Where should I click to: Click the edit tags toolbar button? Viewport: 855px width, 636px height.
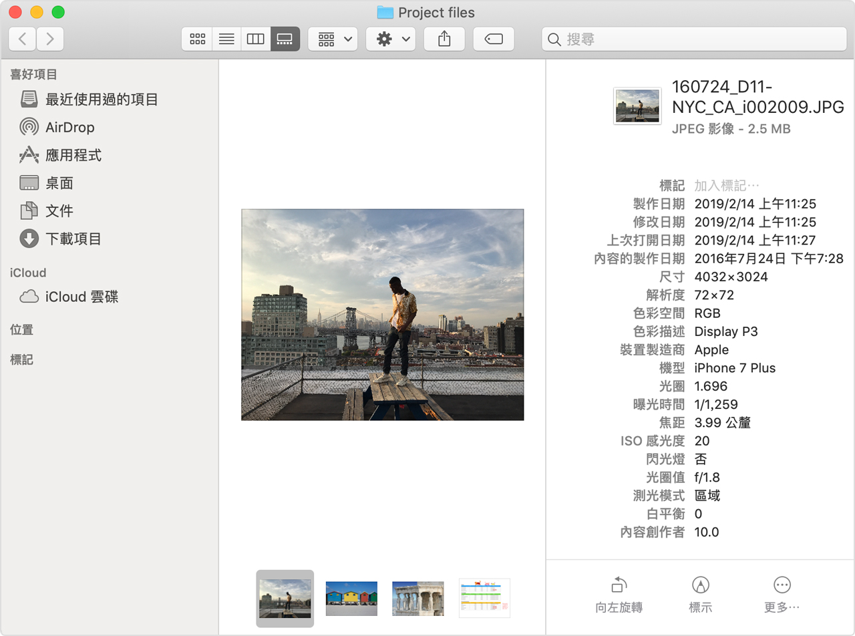coord(494,39)
